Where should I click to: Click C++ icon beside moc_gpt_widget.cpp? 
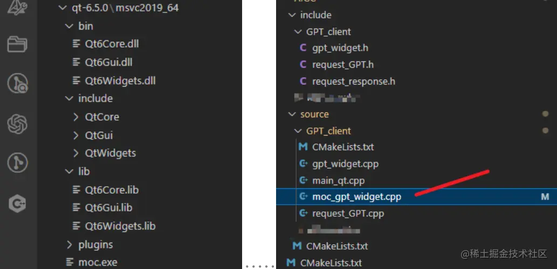pos(304,196)
